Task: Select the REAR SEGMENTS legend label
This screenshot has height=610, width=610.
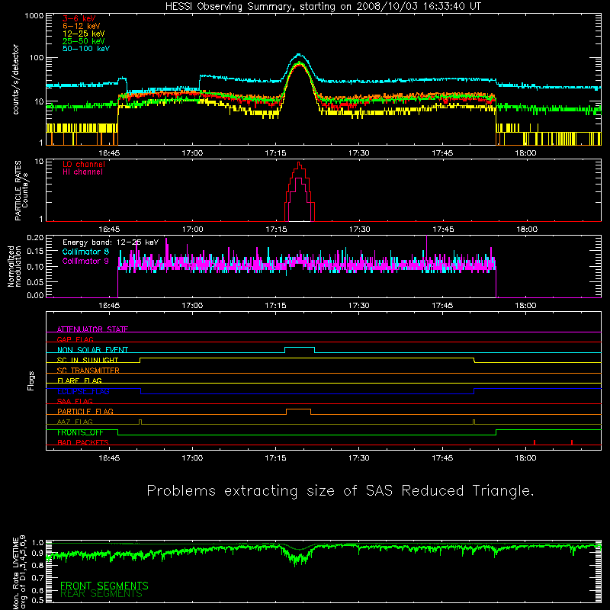Action: coord(101,594)
